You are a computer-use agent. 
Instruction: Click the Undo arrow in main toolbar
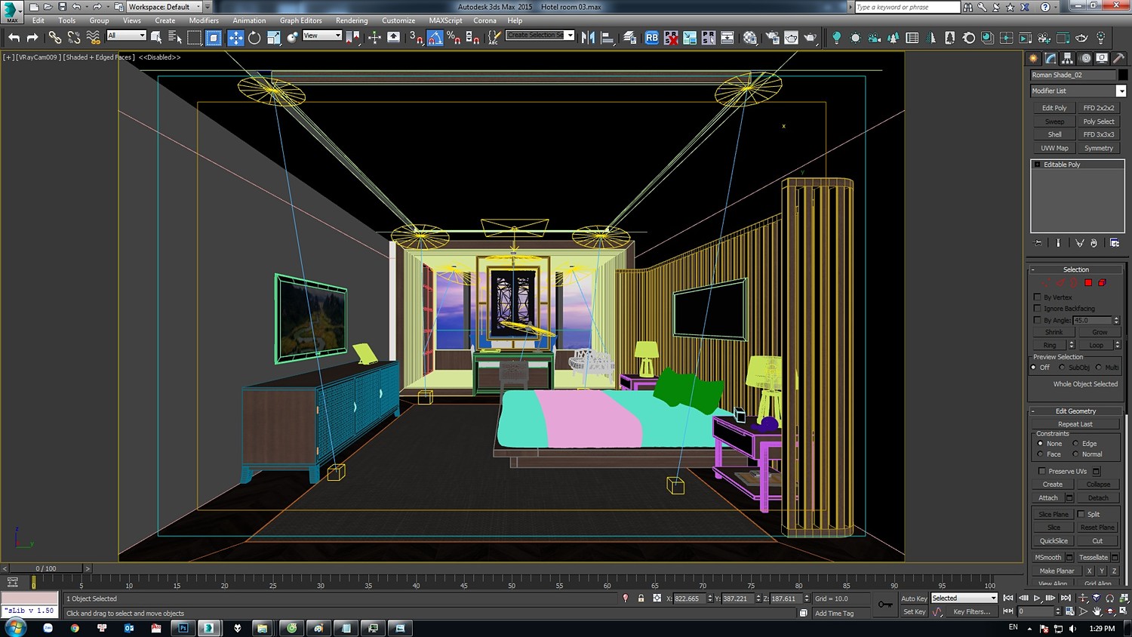[14, 37]
